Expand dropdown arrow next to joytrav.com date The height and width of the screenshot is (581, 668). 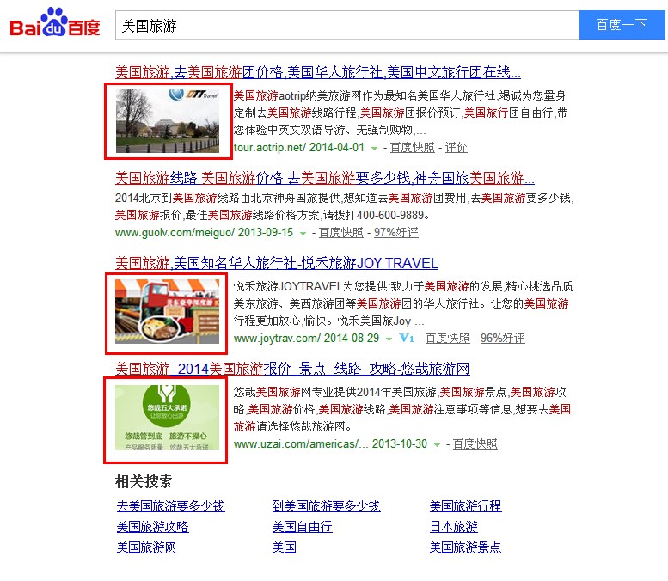[389, 339]
